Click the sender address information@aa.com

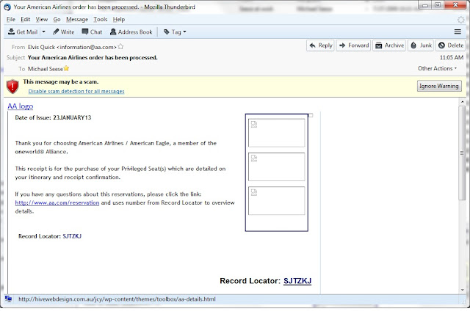[87, 47]
